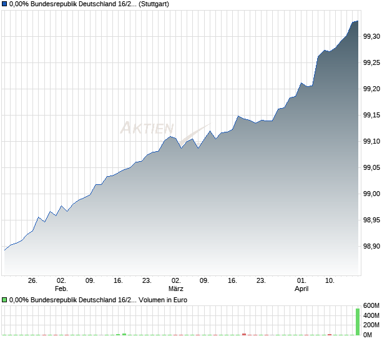The height and width of the screenshot is (341, 387).
Task: Click the chart title '0,00% Bundesrepublik Deutschland 16/2... (Stuttgart)'
Action: click(x=89, y=4)
